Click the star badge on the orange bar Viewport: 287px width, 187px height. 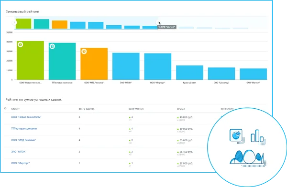point(84,52)
